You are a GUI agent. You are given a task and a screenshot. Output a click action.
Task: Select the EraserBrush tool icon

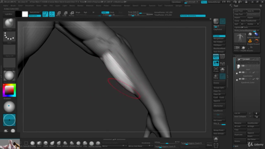[256, 41]
